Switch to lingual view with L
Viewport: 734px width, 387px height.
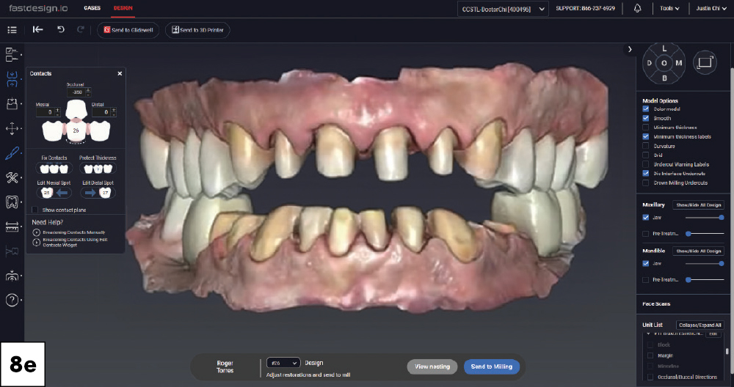click(664, 48)
